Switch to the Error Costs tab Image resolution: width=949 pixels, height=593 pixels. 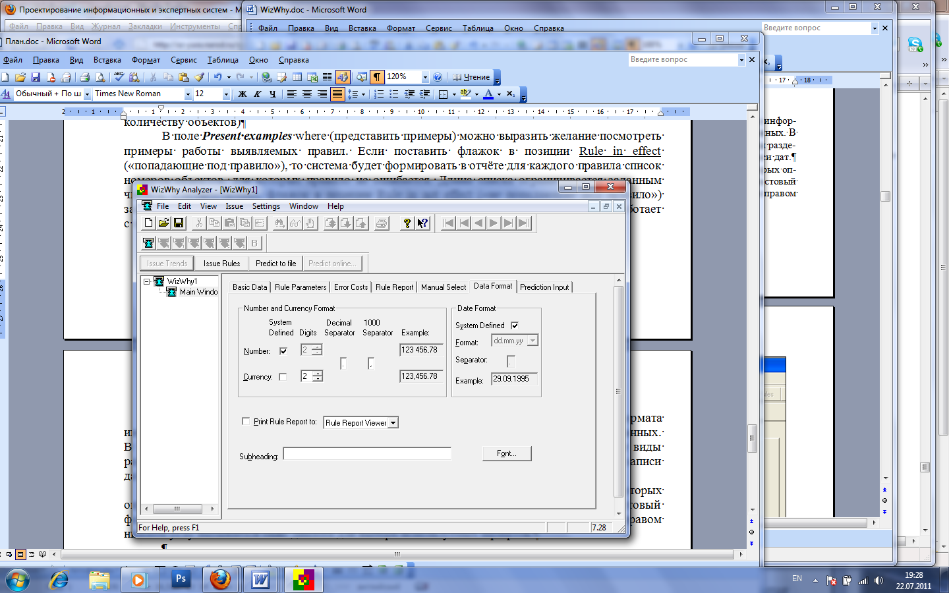pyautogui.click(x=351, y=287)
